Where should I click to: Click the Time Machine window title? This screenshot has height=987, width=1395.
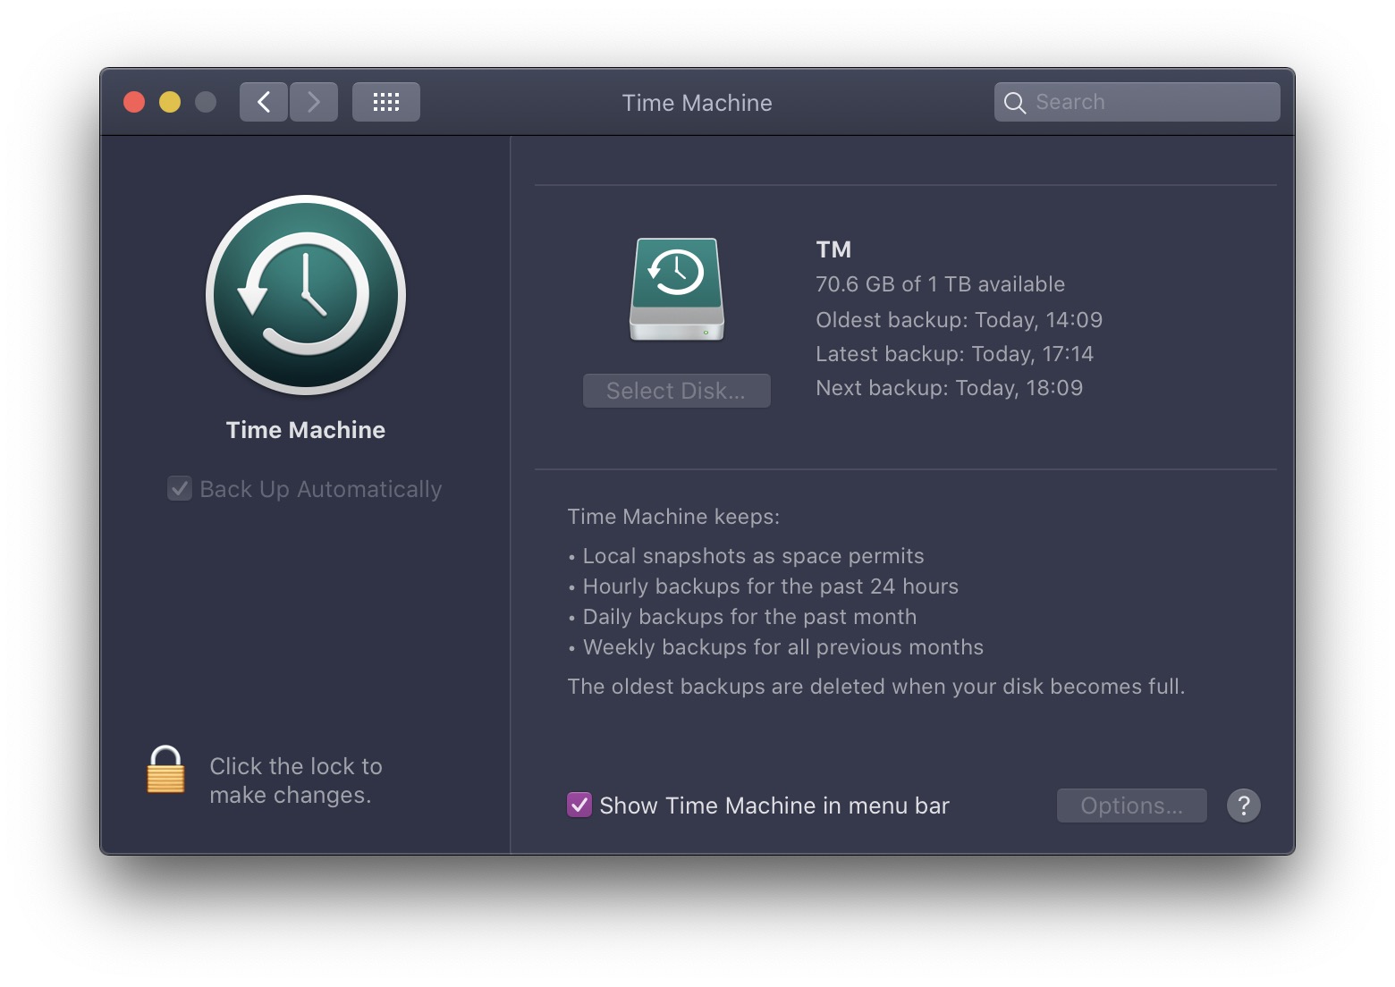pyautogui.click(x=697, y=103)
